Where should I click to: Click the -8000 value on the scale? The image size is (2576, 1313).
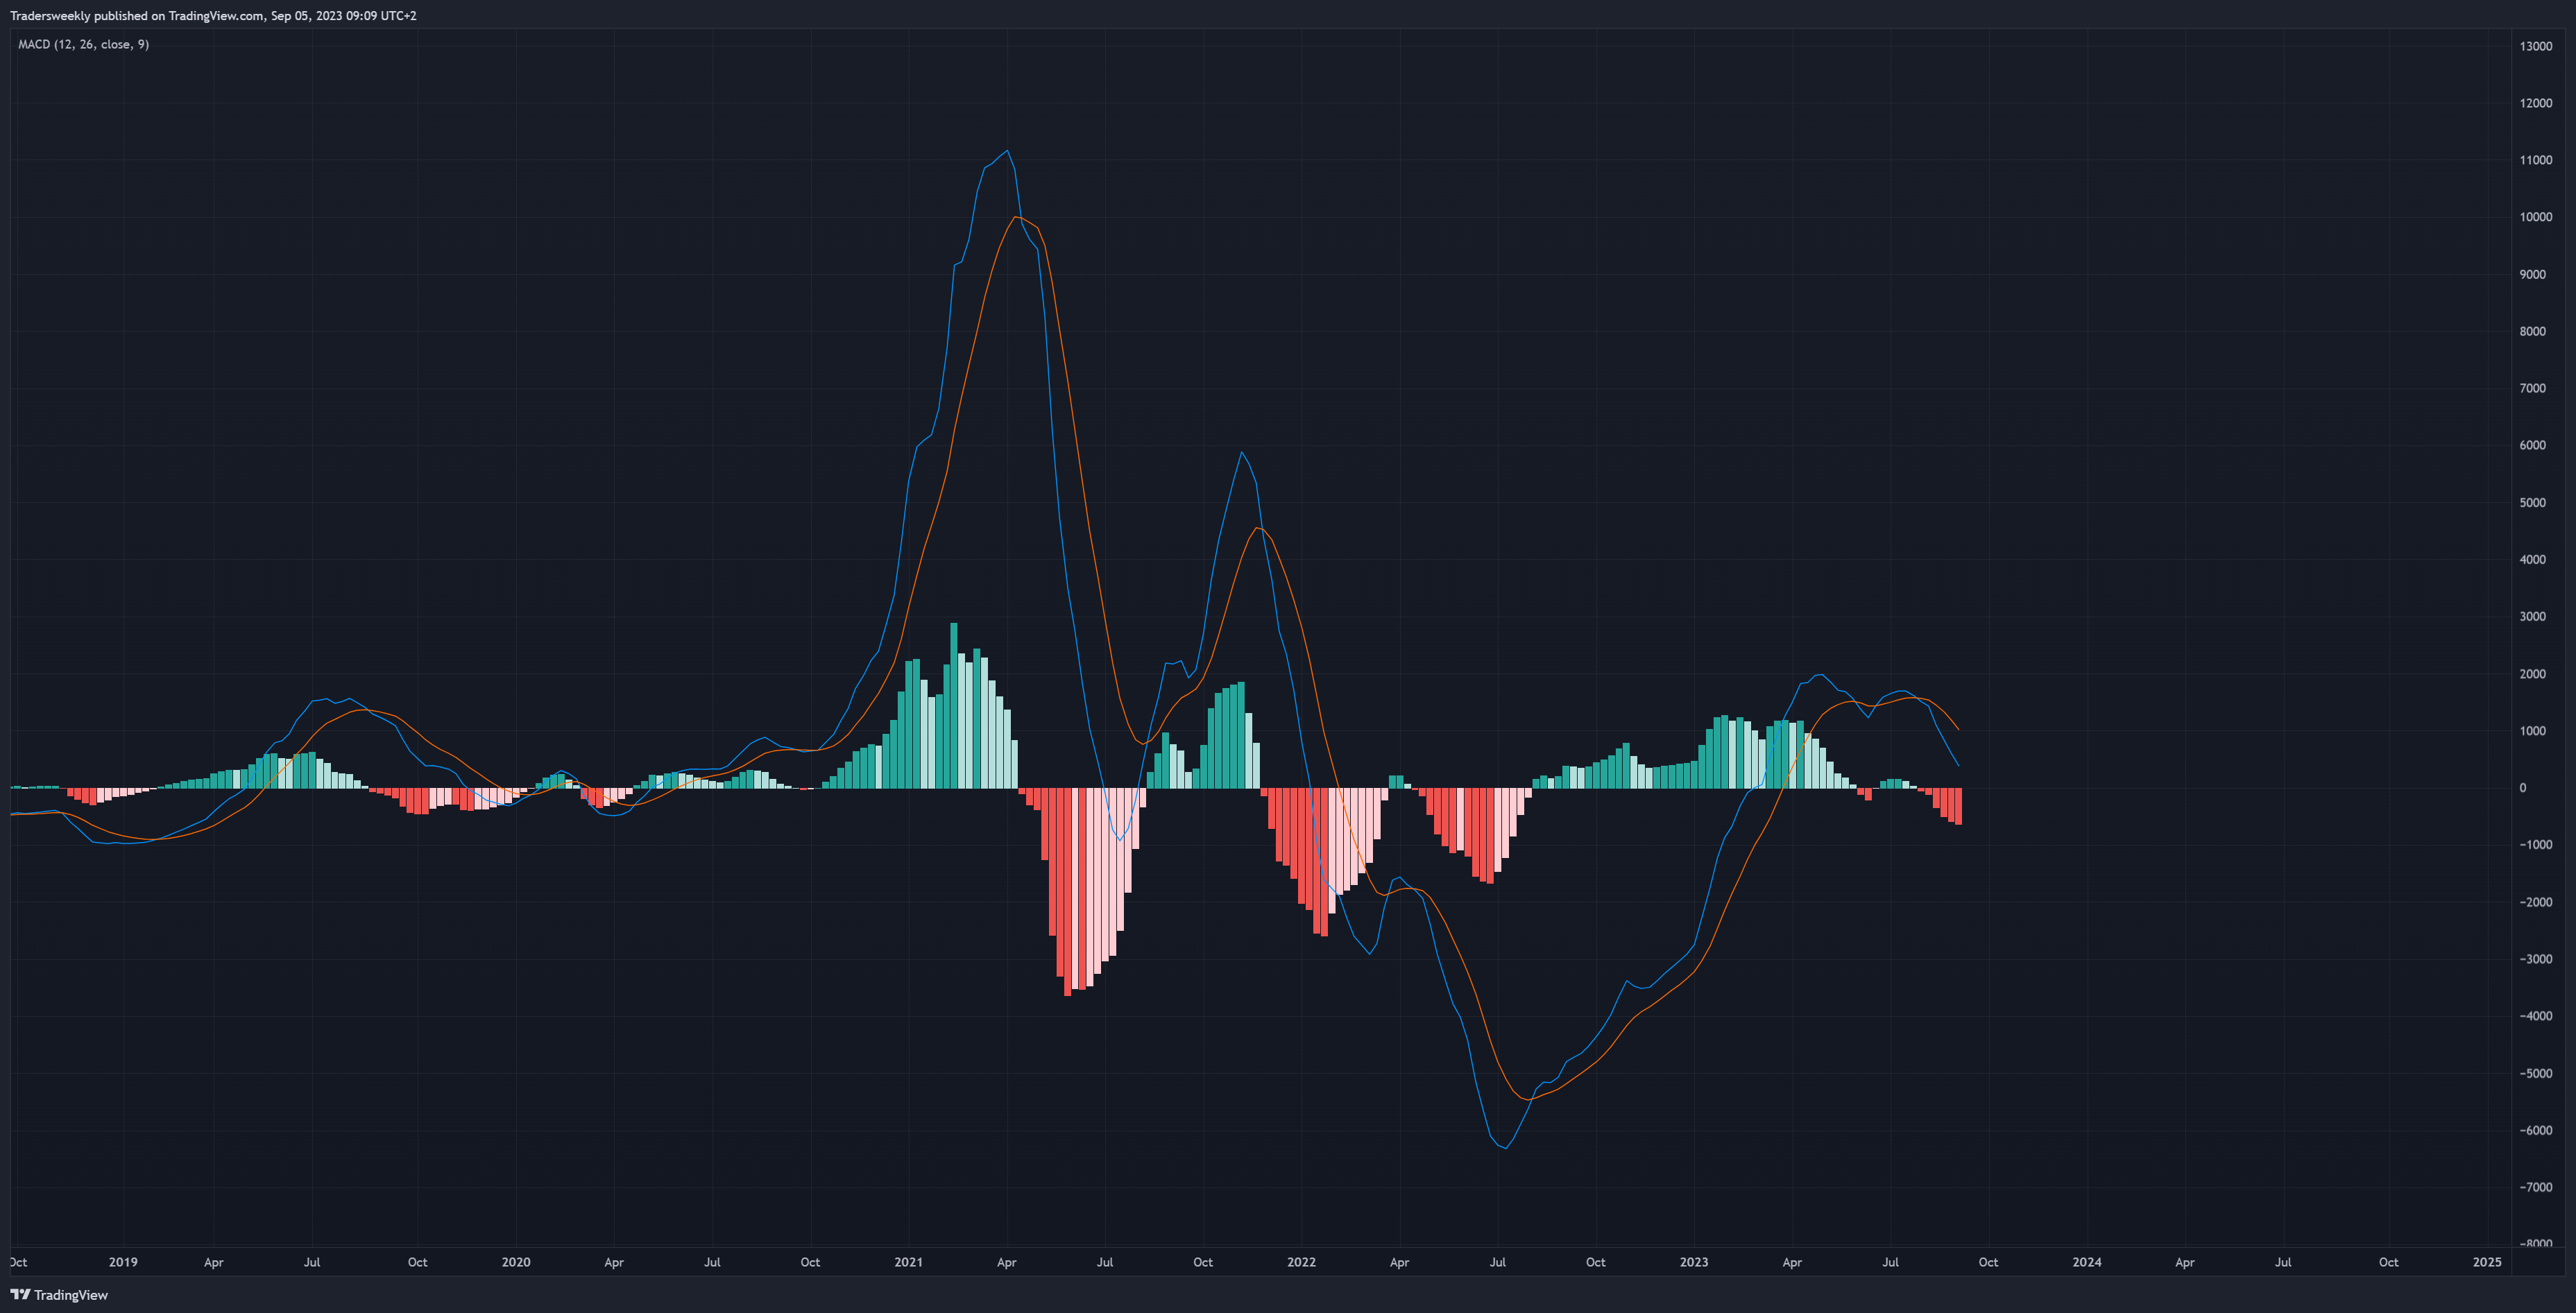click(x=2536, y=1243)
